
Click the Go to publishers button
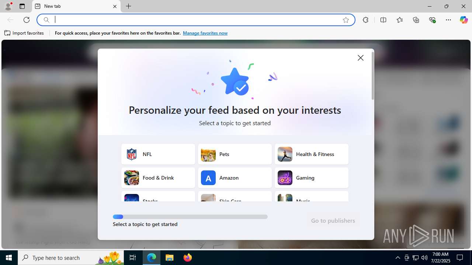[x=333, y=220]
